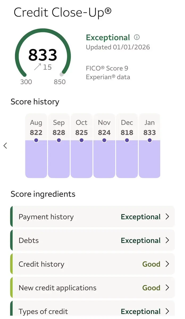Go to previous score history months
185x319 pixels.
click(5, 145)
